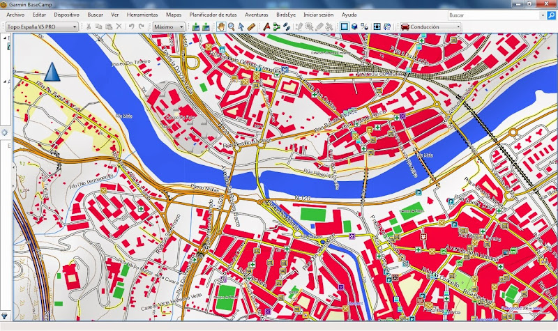Open the Topo España V5 PRO map dropdown
Screen dimensions: 558x331
[x=42, y=26]
